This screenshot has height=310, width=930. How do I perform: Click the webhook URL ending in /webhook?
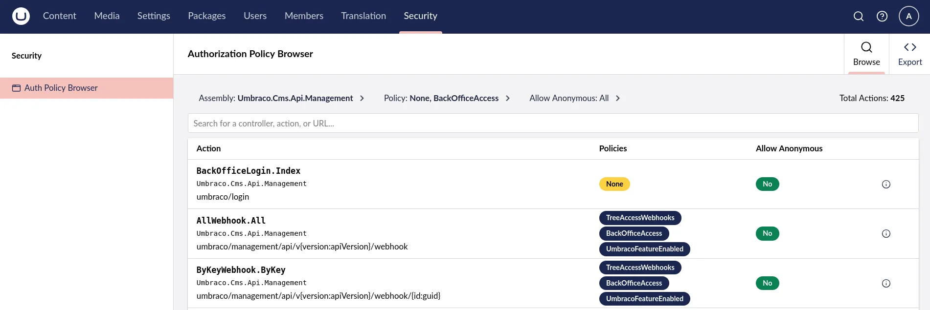(302, 247)
